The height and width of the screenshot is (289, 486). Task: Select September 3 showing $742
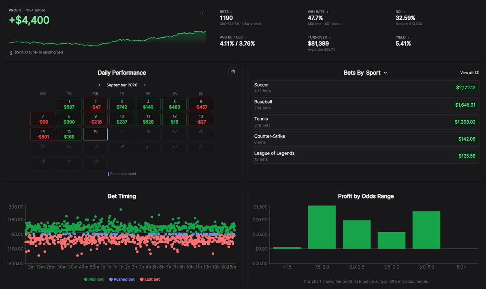point(122,104)
